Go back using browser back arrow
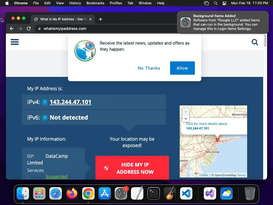 [12, 29]
